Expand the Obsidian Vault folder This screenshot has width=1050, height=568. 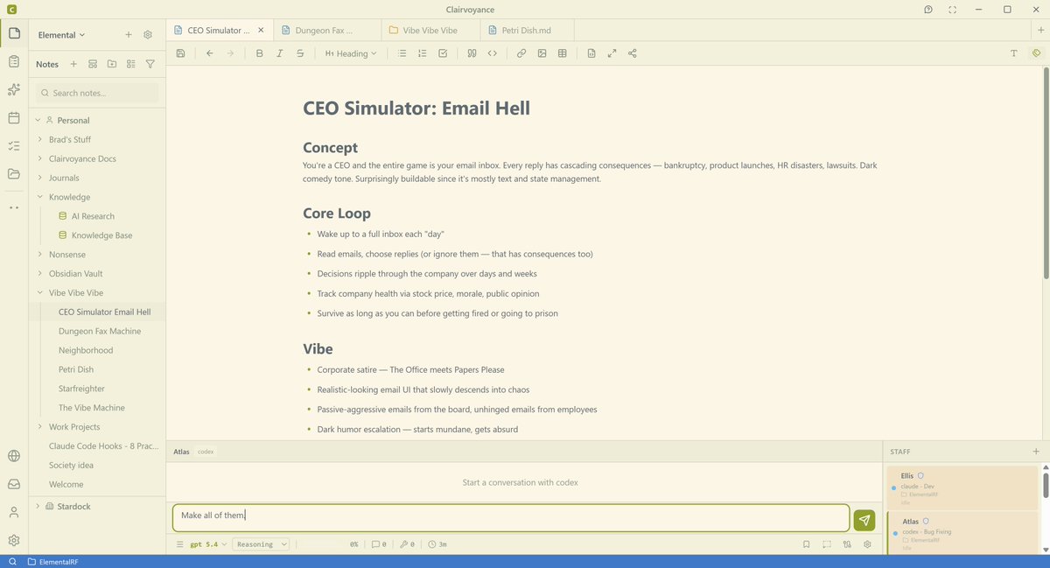(x=39, y=274)
